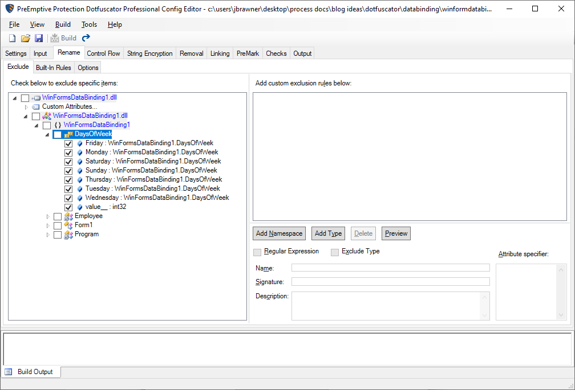Uncheck the Saturday exclusion checkbox
This screenshot has width=575, height=390.
[x=68, y=162]
